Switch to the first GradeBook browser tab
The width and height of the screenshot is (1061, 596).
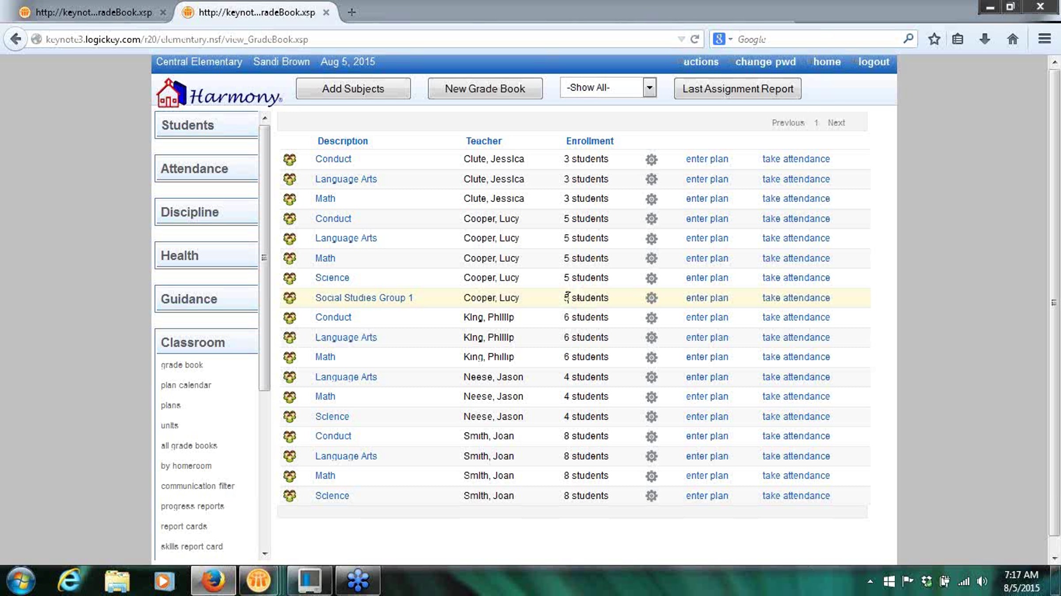[93, 12]
